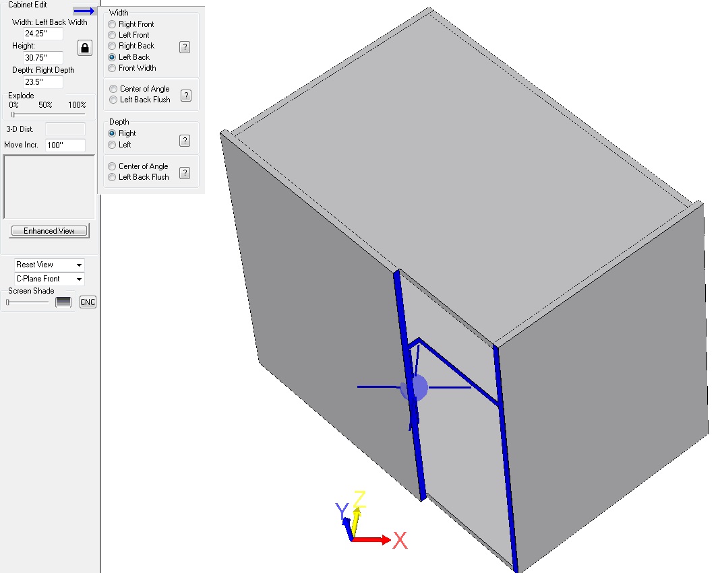Open help for Width angle options

pos(185,95)
